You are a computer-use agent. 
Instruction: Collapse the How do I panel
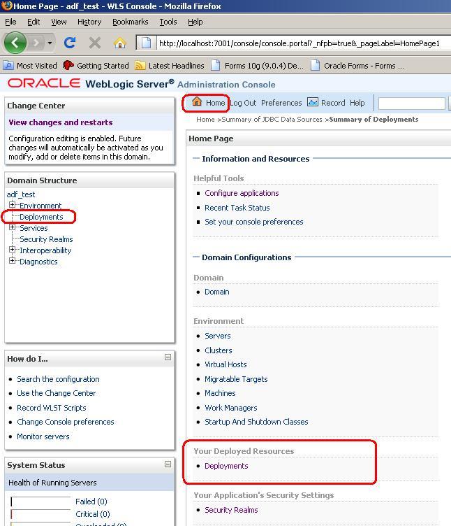coord(168,357)
